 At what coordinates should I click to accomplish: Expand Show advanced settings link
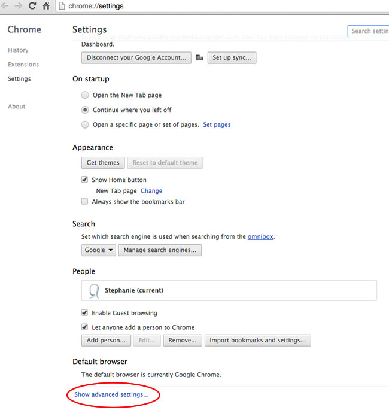(x=111, y=395)
